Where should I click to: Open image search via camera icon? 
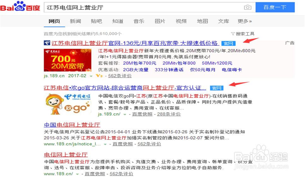pos(248,7)
